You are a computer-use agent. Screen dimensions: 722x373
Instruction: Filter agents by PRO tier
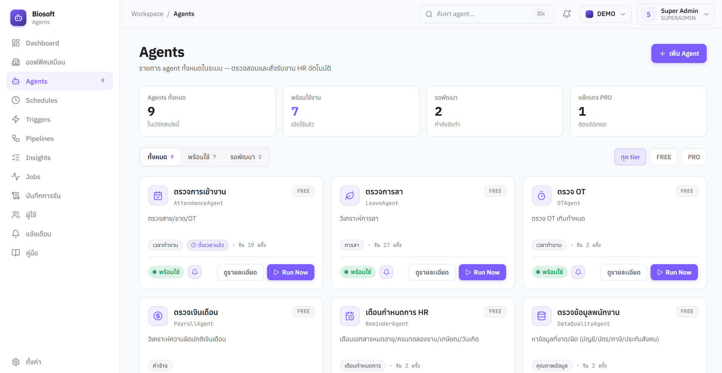pyautogui.click(x=694, y=157)
